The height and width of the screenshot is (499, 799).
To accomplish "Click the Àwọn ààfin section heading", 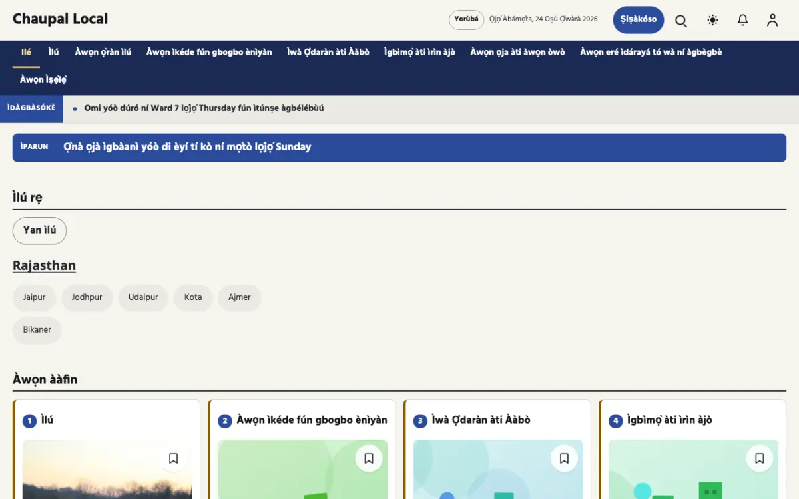I will point(45,379).
